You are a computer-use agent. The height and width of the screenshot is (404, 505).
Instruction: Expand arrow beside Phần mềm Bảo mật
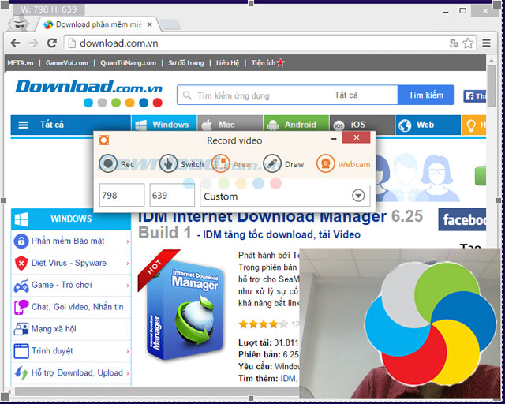(x=128, y=241)
